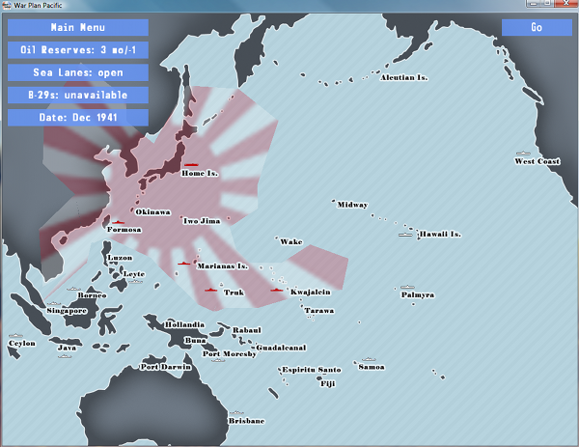
Task: Click the Espiritu Santo label
Action: tap(312, 370)
